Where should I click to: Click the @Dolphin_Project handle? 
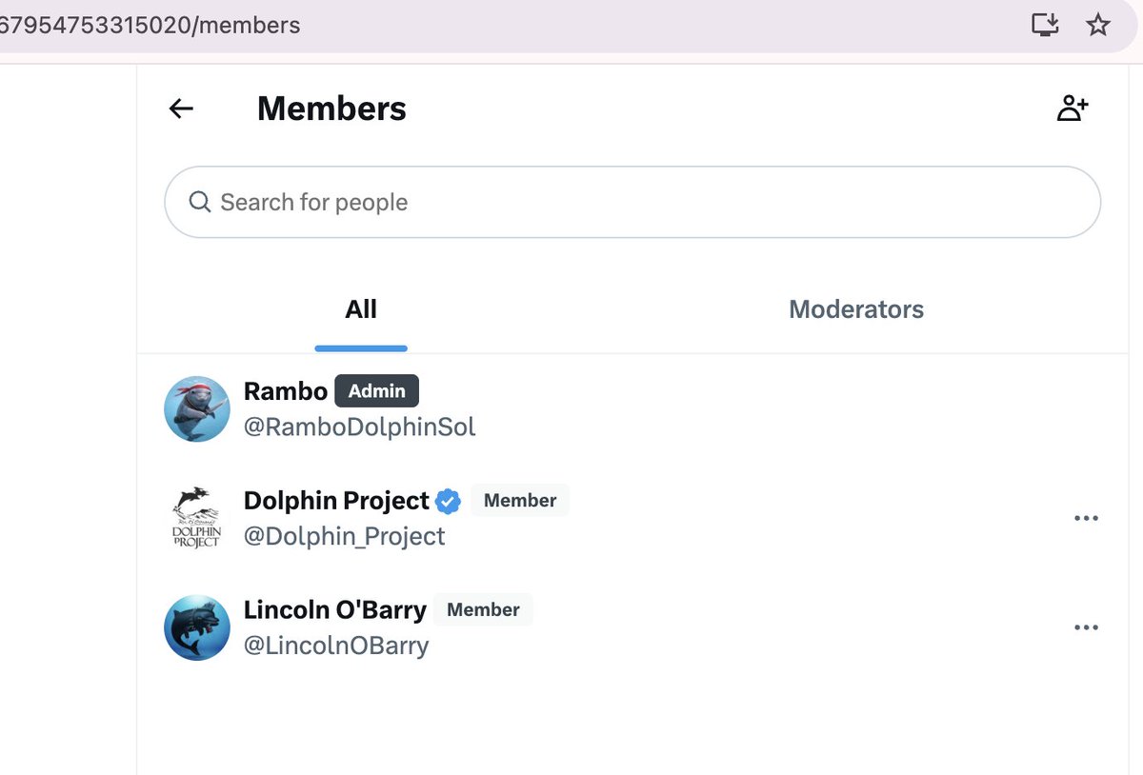click(x=345, y=536)
